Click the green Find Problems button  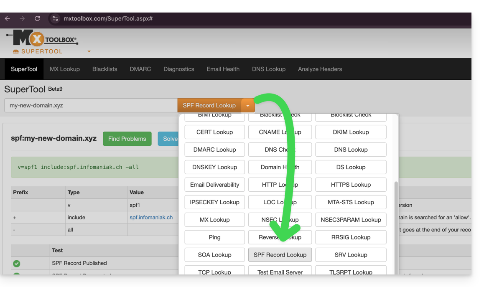127,139
